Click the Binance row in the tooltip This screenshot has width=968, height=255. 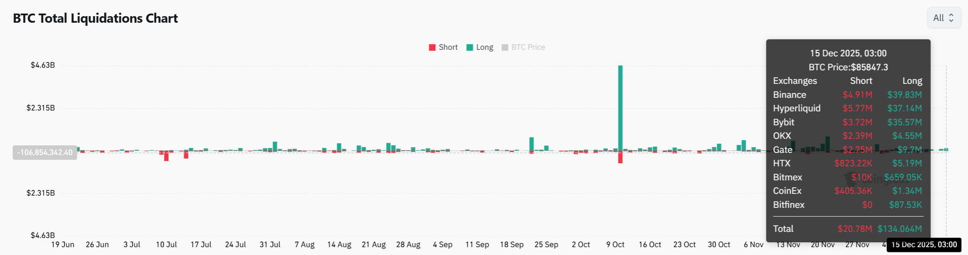(848, 95)
